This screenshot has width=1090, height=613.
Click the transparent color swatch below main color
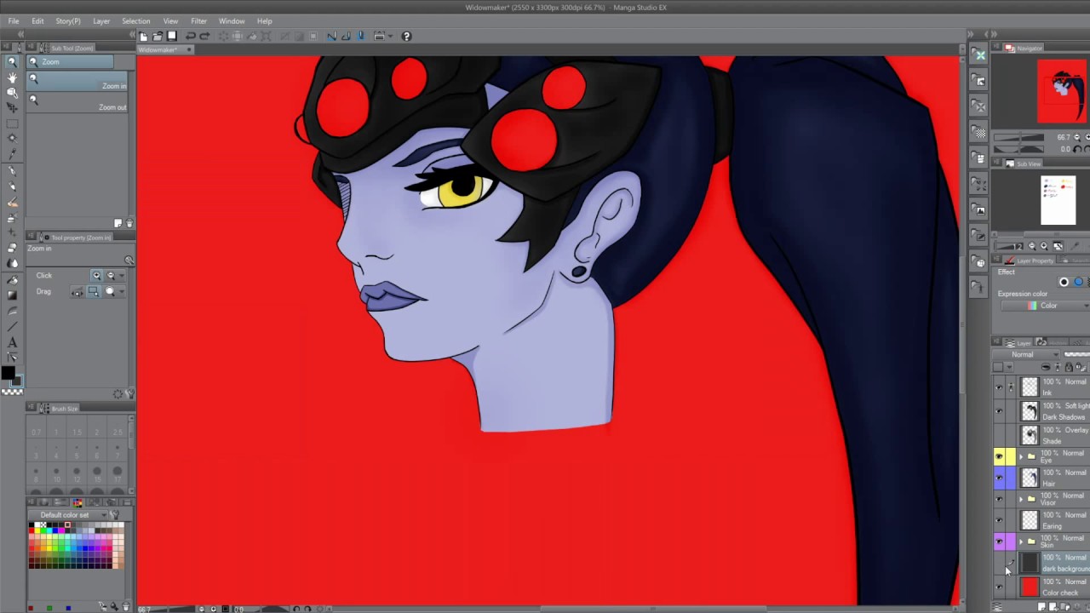(12, 391)
